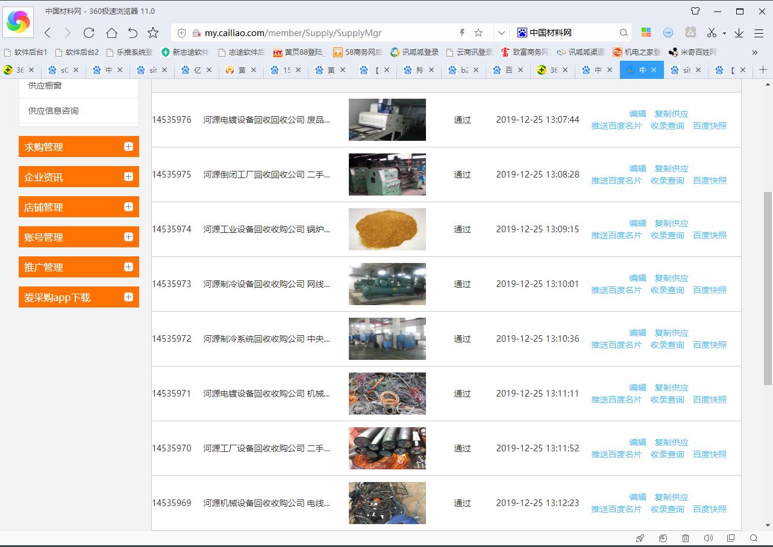Expand the 推广管理 plus icon

128,267
